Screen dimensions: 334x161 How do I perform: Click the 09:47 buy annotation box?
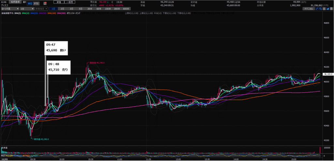coord(56,48)
